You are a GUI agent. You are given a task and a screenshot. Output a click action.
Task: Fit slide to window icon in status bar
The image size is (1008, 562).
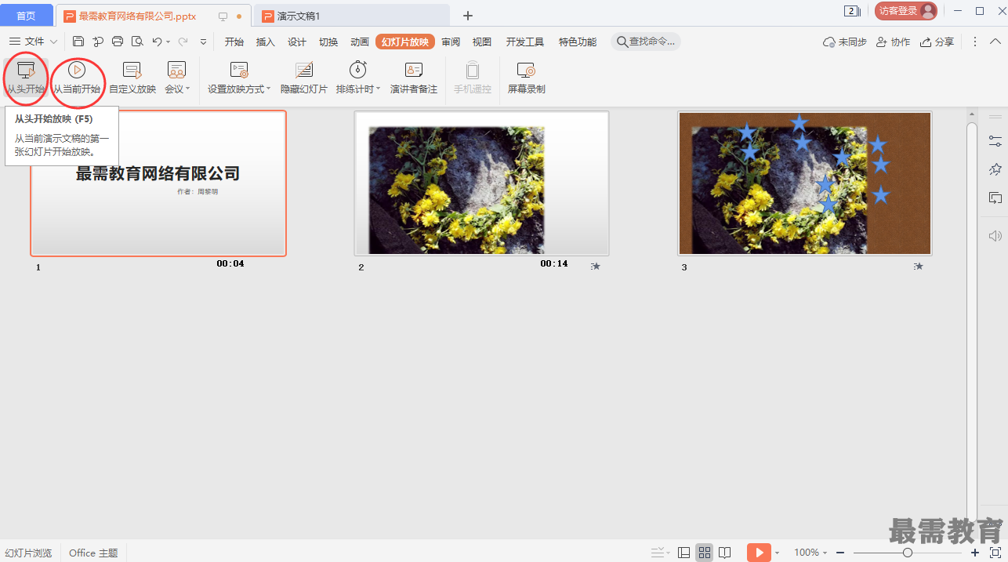(x=995, y=553)
